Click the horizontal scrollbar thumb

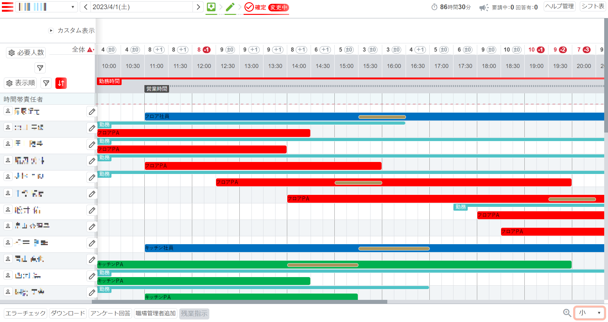click(x=239, y=302)
